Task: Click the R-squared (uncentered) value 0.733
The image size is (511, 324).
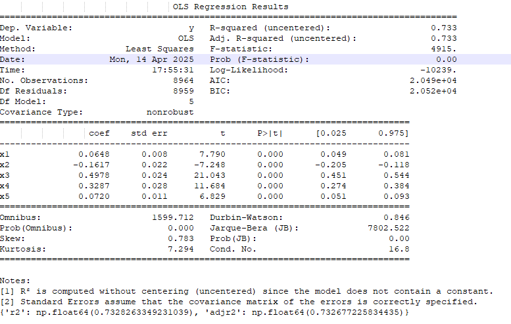Action: coord(443,28)
